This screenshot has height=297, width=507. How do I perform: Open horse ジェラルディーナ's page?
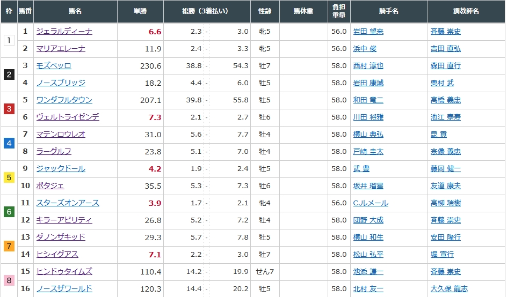[x=64, y=32]
